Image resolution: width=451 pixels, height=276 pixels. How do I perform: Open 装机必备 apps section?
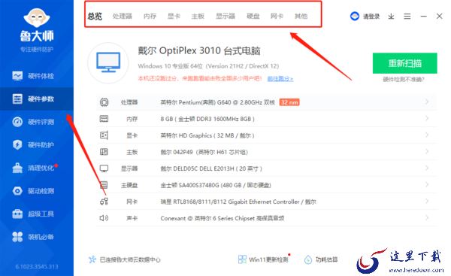[x=37, y=237]
